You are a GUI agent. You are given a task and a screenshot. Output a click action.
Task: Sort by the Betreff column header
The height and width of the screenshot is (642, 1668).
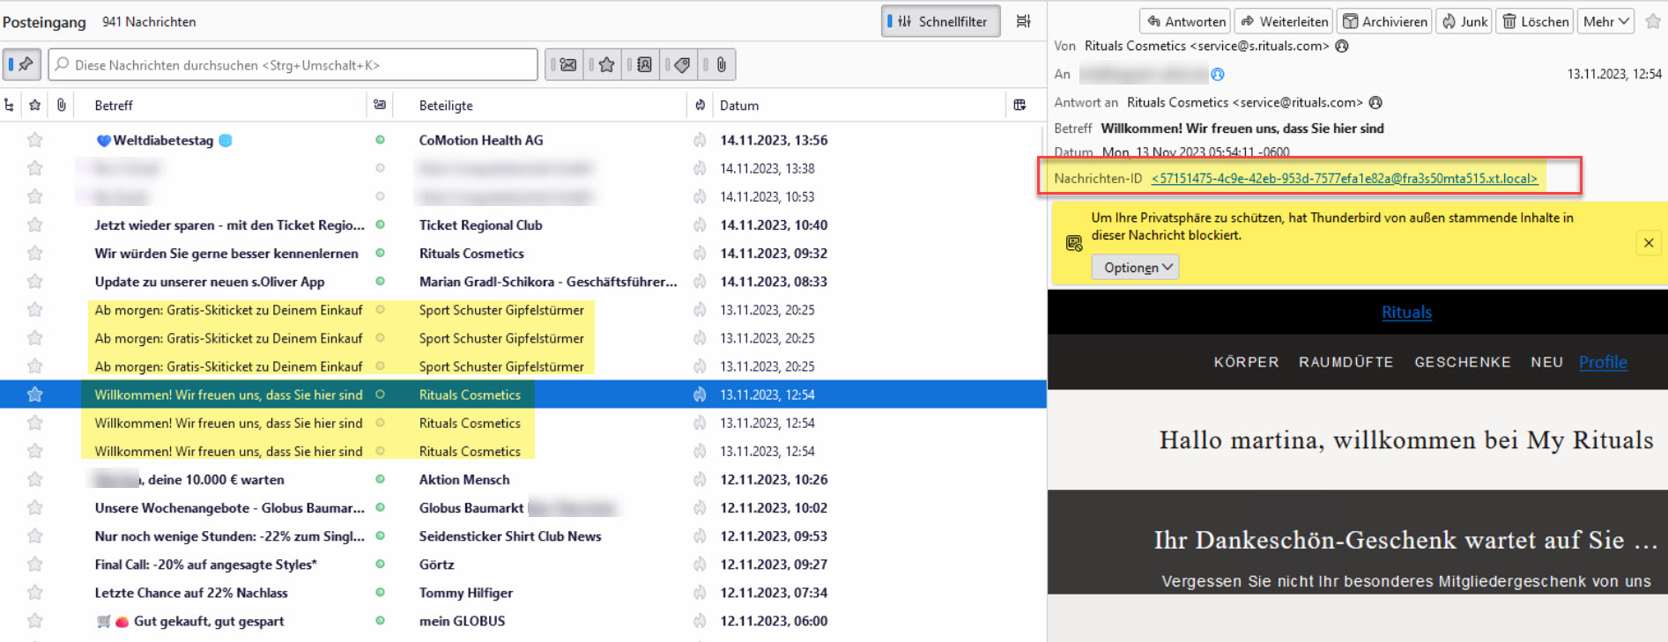[x=114, y=105]
